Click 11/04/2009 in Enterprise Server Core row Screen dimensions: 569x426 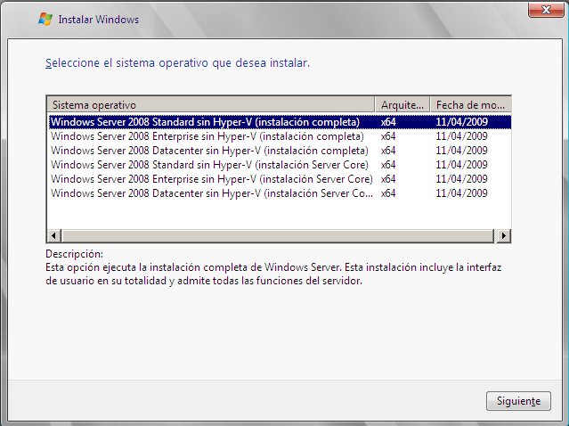pyautogui.click(x=461, y=178)
